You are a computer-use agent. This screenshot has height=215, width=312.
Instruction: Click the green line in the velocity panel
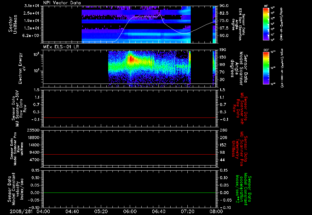coord(129,193)
